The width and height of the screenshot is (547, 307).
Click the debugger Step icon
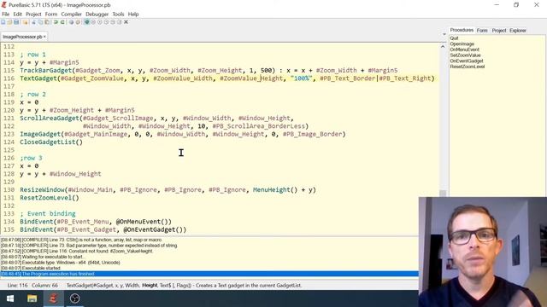[x=106, y=22]
